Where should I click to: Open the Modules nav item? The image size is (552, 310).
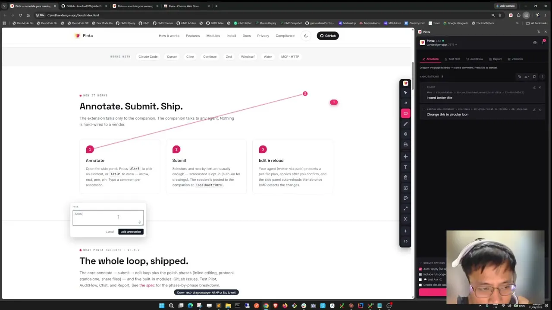[213, 36]
